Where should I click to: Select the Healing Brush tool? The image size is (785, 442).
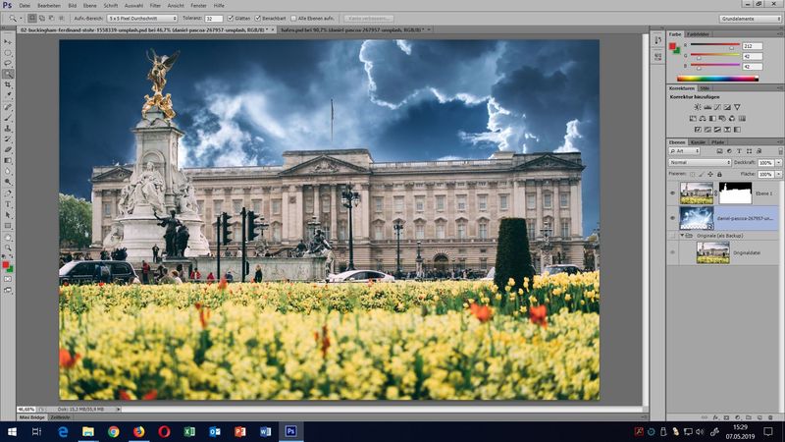[8, 107]
